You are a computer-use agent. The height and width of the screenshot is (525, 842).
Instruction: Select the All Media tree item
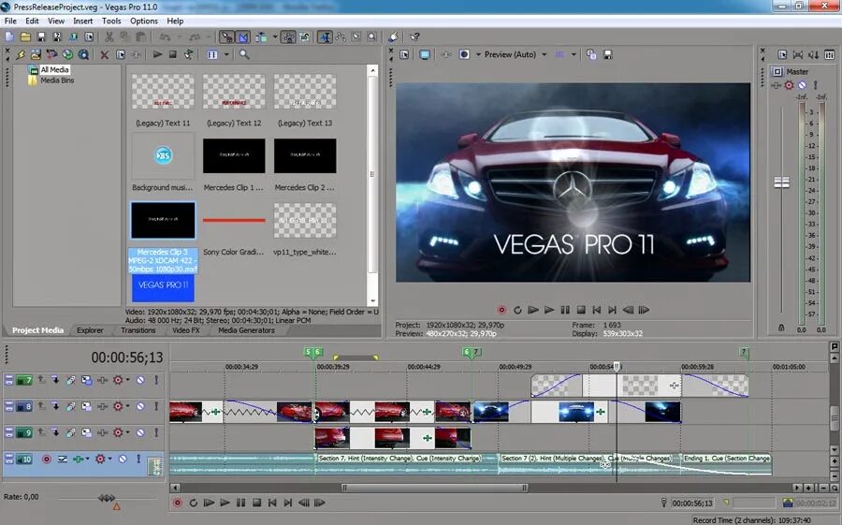pos(55,69)
